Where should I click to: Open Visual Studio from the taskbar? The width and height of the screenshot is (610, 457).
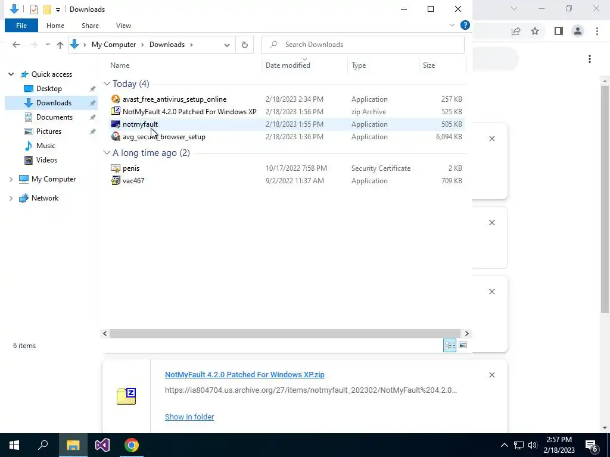[102, 445]
